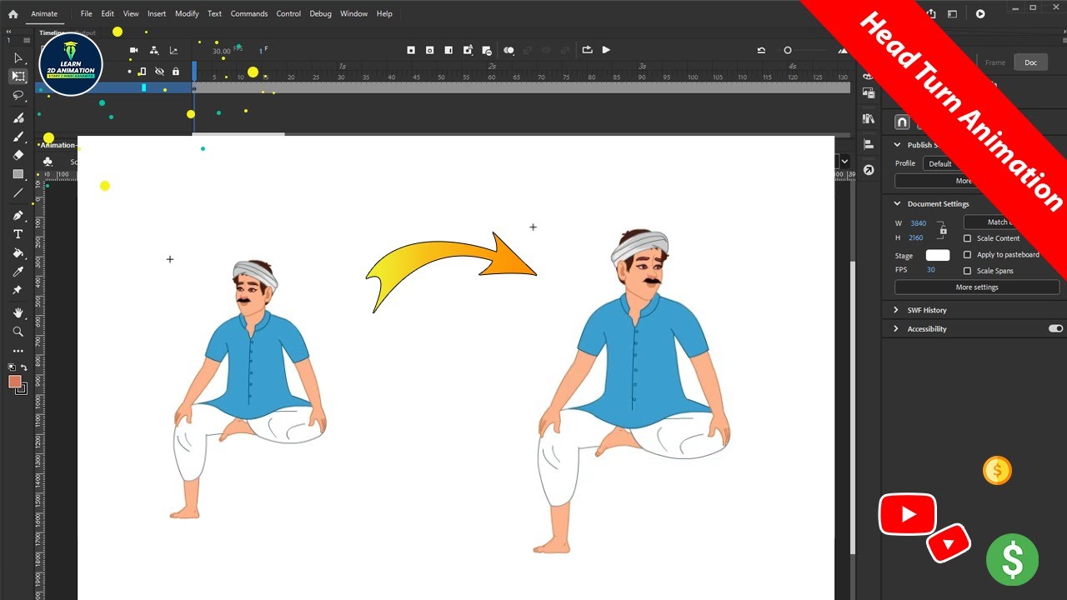Screen dimensions: 1067x600
Task: Toggle layer highlight column icon
Action: [142, 72]
